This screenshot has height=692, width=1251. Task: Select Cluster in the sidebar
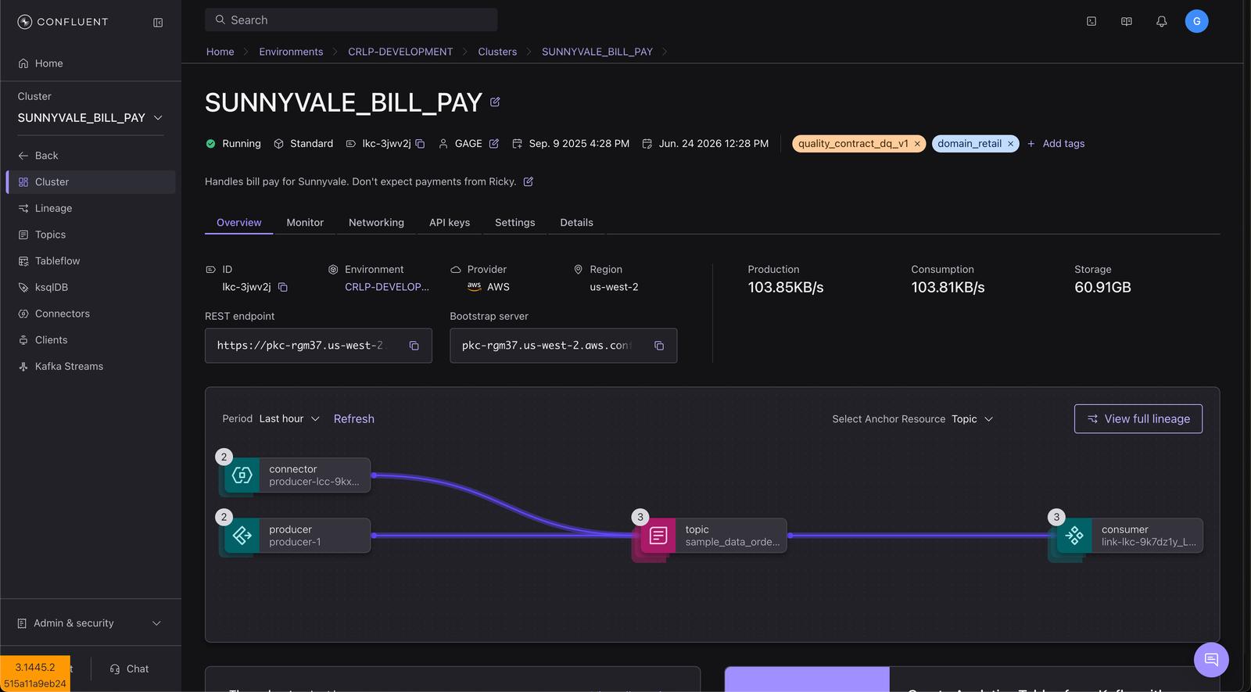[x=91, y=182]
